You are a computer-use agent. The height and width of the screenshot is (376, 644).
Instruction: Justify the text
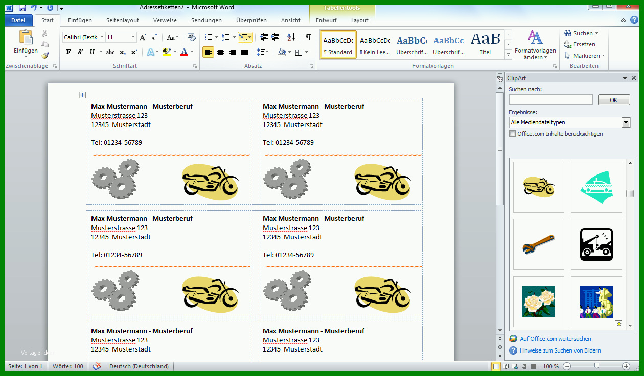[244, 52]
